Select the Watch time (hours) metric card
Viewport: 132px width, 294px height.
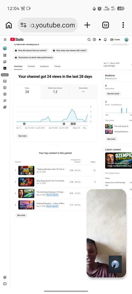55,92
